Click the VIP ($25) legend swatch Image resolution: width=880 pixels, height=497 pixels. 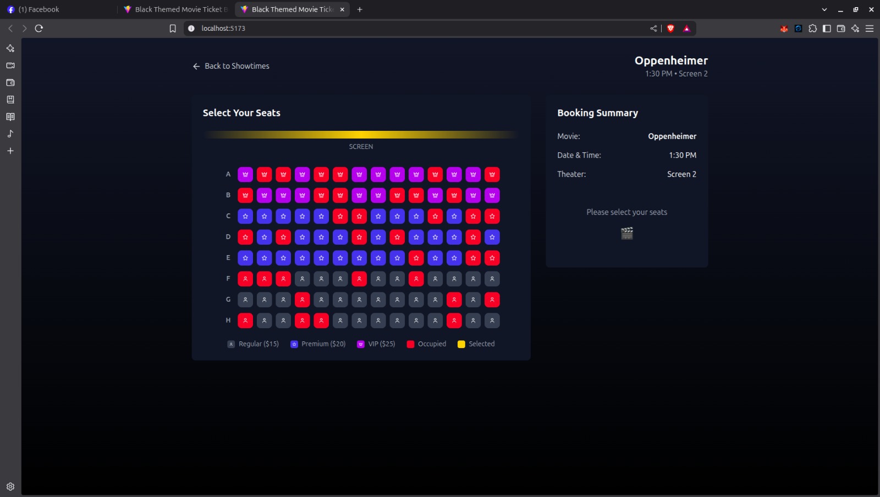coord(361,344)
